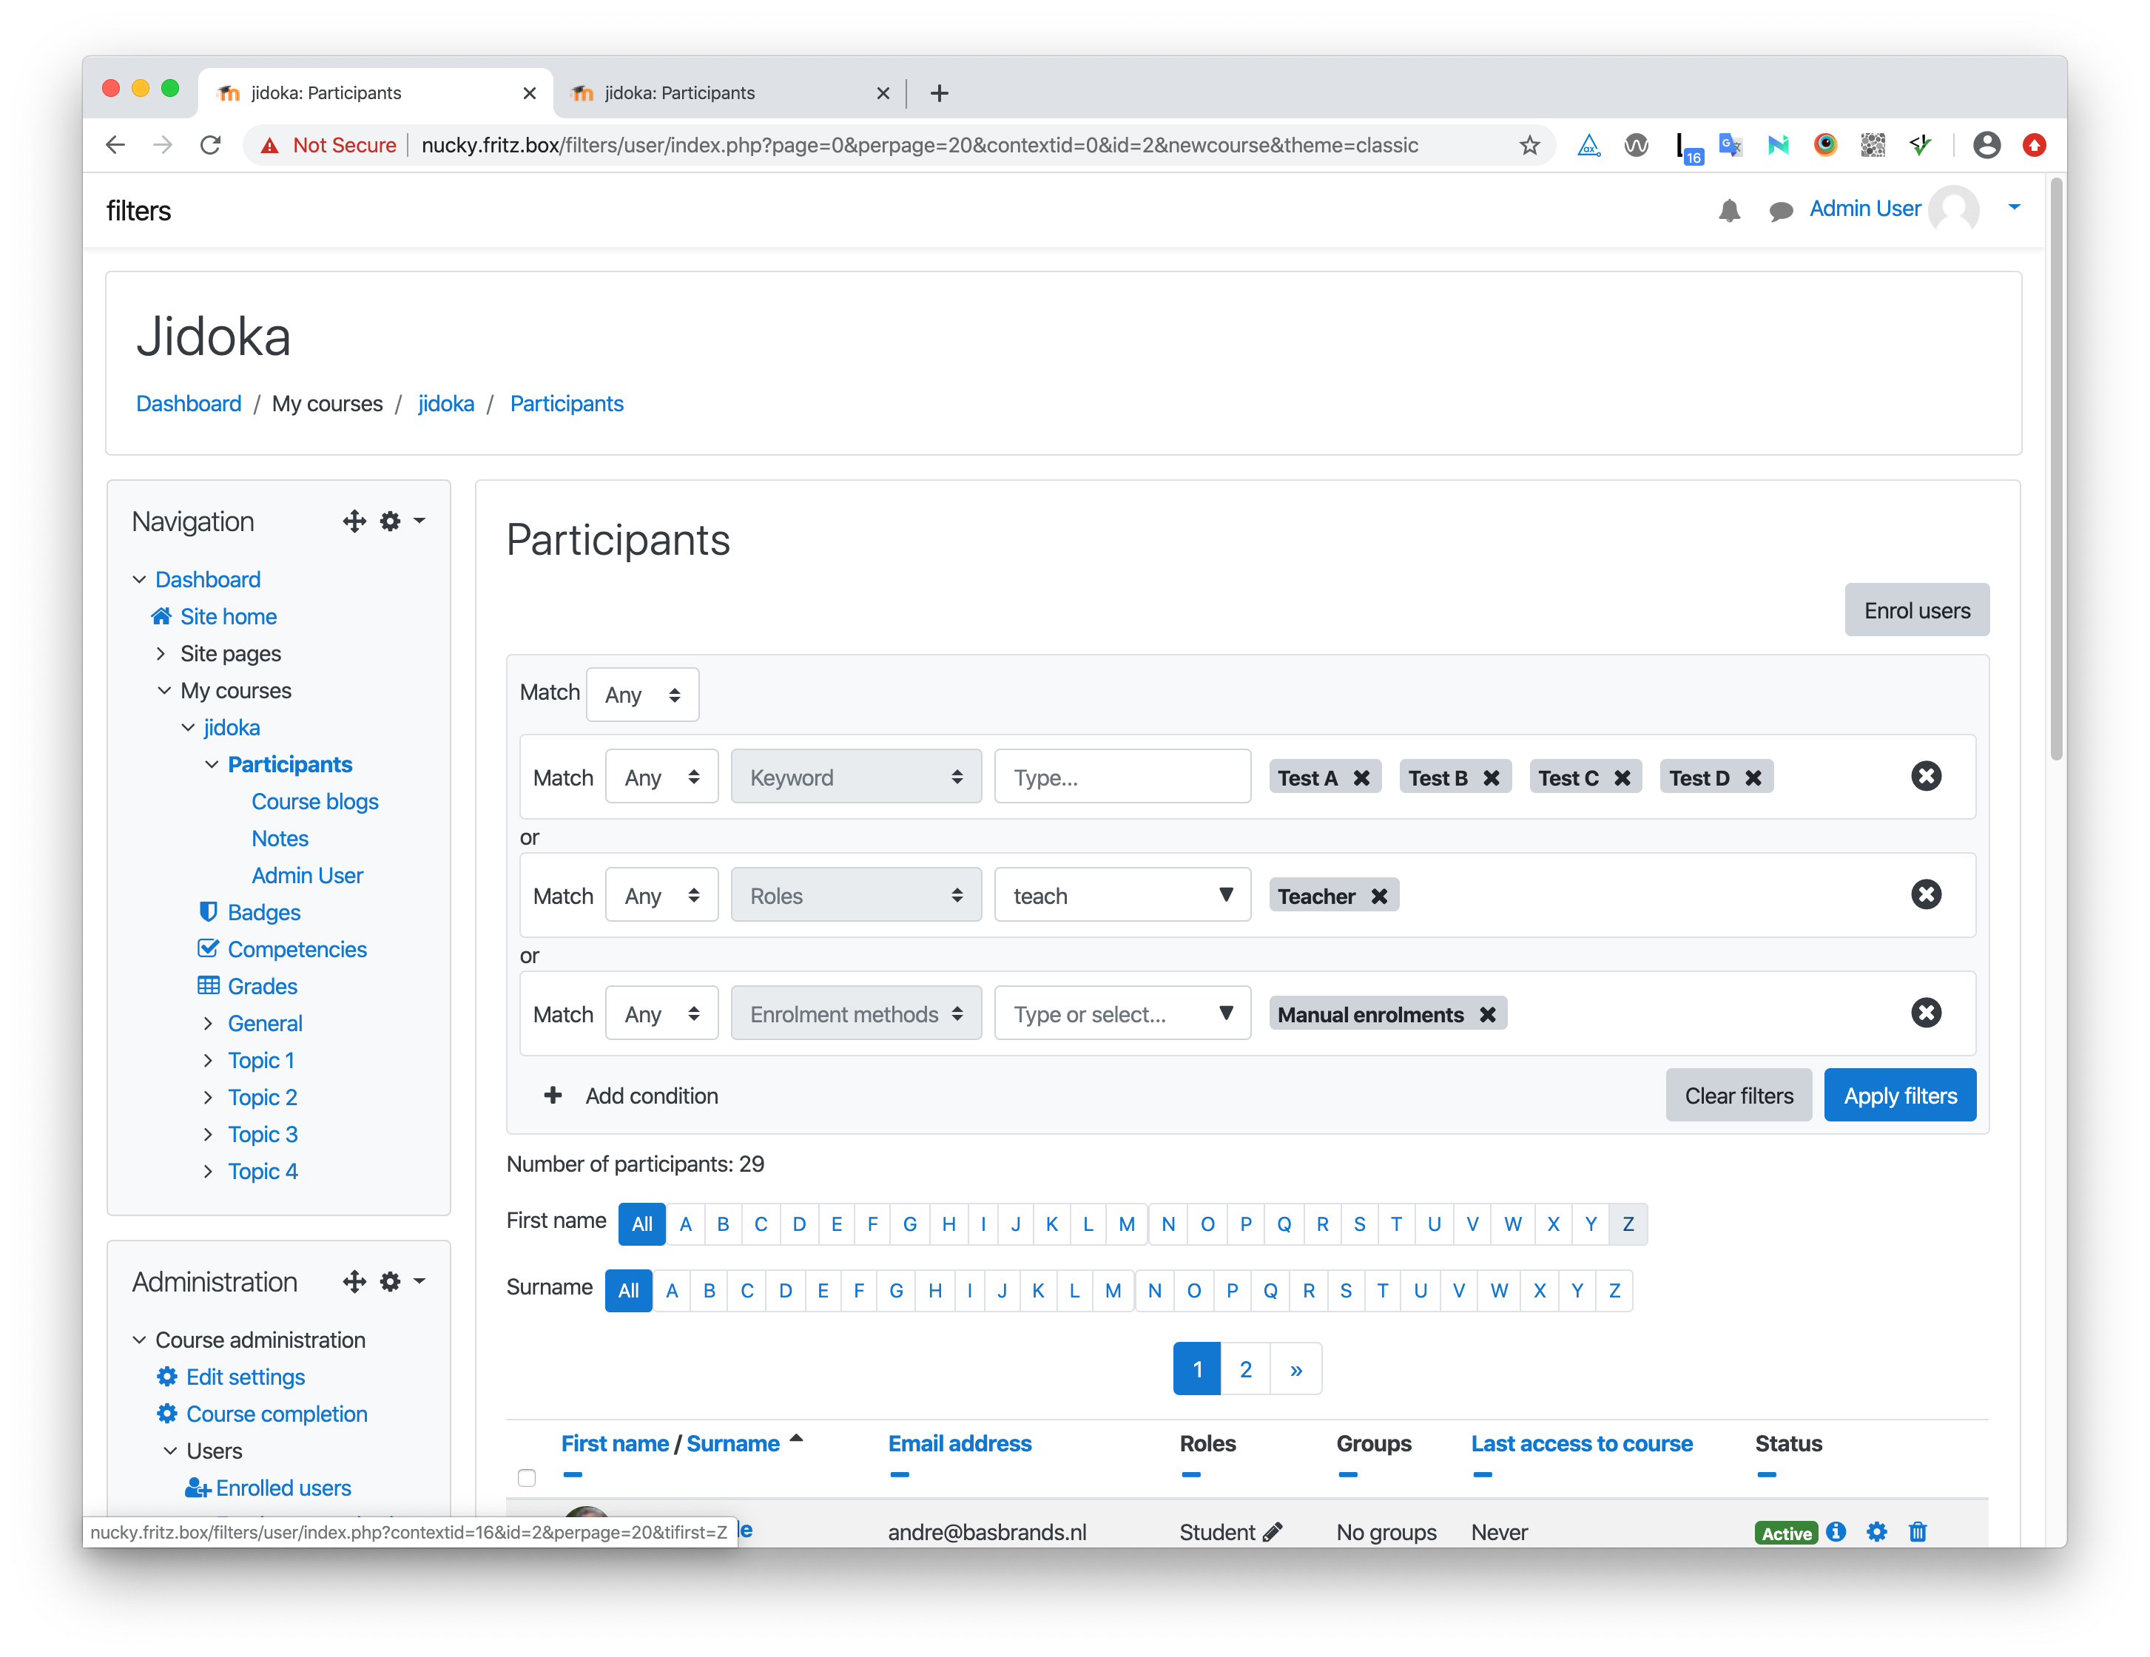This screenshot has height=1657, width=2150.
Task: Expand the teach role suggestions arrow
Action: pos(1226,895)
